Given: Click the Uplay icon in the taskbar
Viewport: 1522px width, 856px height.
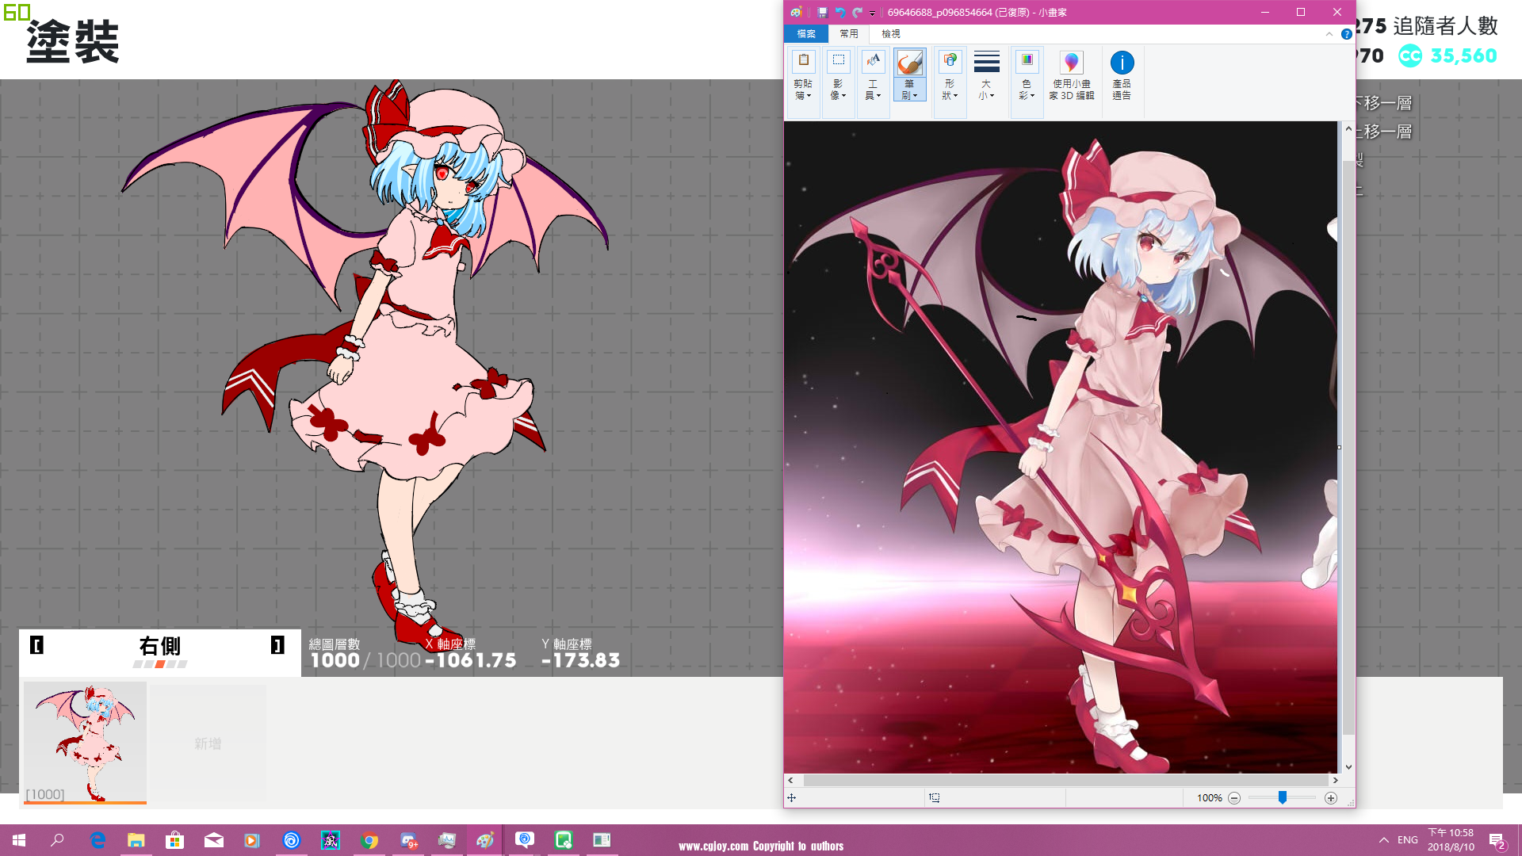Looking at the screenshot, I should [x=292, y=840].
